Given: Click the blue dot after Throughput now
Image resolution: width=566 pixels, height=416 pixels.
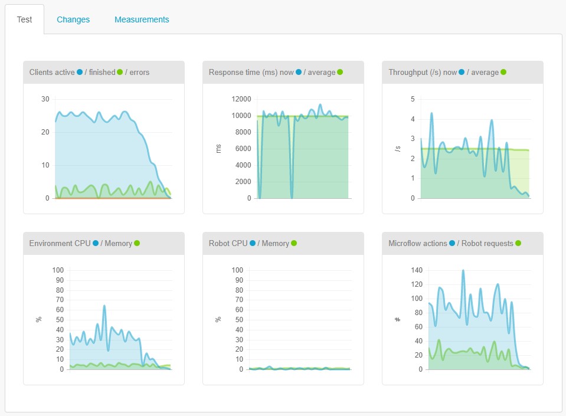Looking at the screenshot, I should click(462, 72).
